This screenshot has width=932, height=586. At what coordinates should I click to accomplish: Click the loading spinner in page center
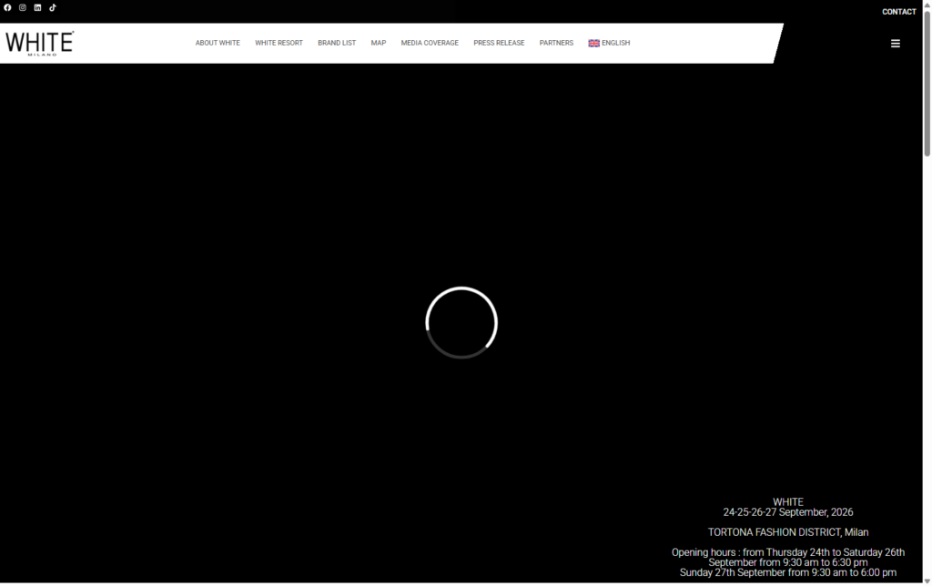pyautogui.click(x=461, y=323)
